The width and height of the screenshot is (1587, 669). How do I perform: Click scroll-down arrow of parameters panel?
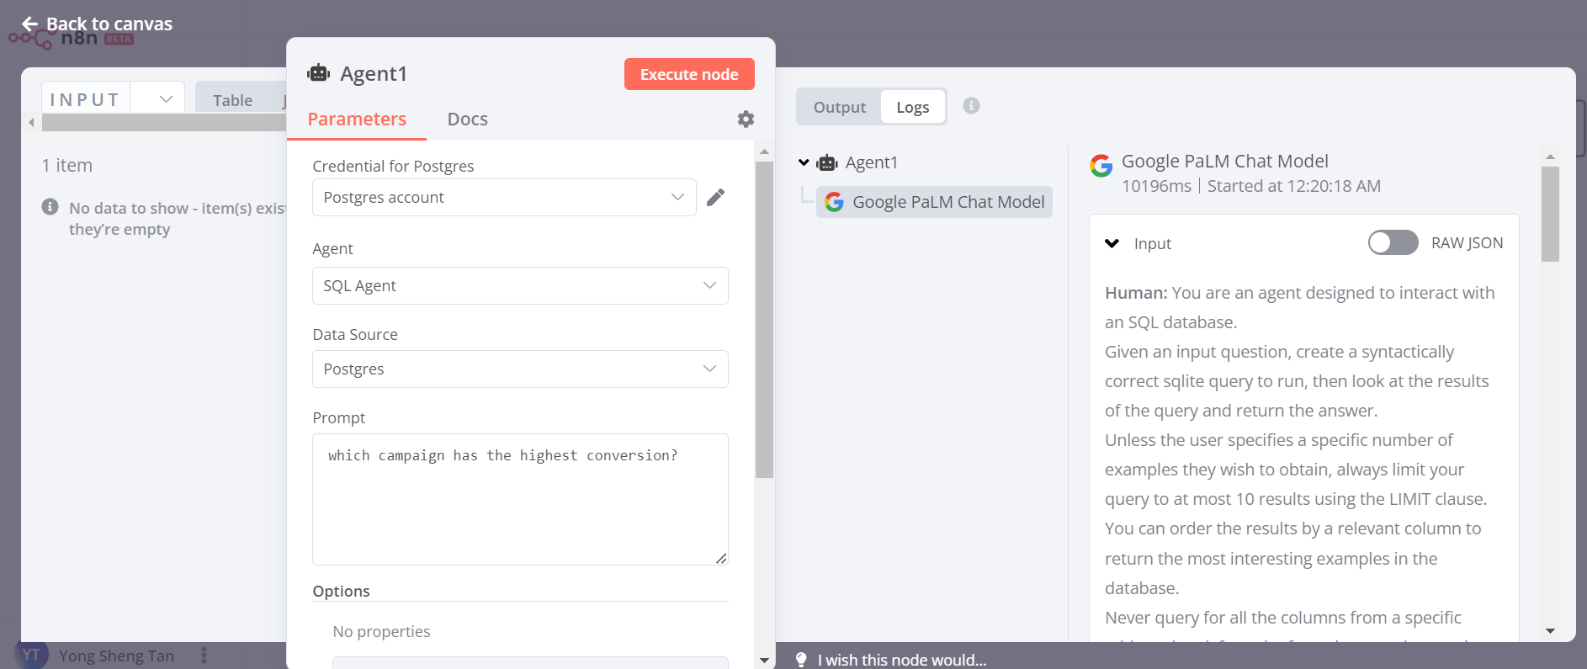point(764,660)
